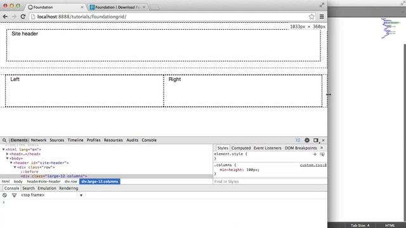Open a new browser tab
Screen dimensions: 406x228
pyautogui.click(x=154, y=8)
